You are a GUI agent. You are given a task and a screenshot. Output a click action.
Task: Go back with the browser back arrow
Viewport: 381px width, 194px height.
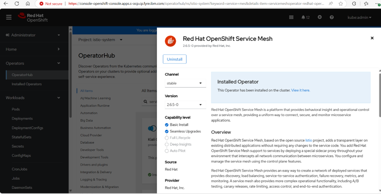pos(6,4)
